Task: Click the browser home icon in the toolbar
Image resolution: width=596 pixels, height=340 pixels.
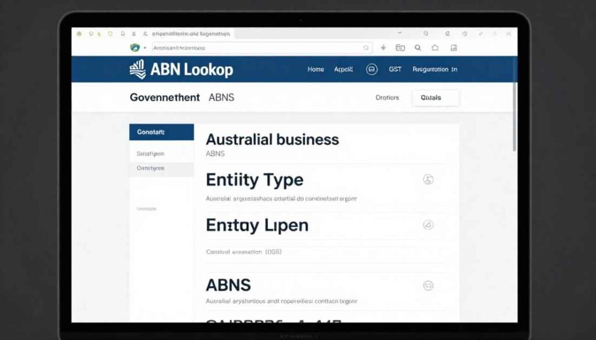Action: coord(435,48)
